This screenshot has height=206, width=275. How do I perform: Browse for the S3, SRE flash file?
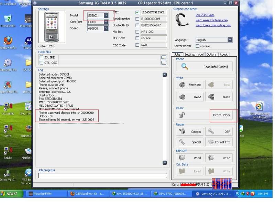point(164,57)
